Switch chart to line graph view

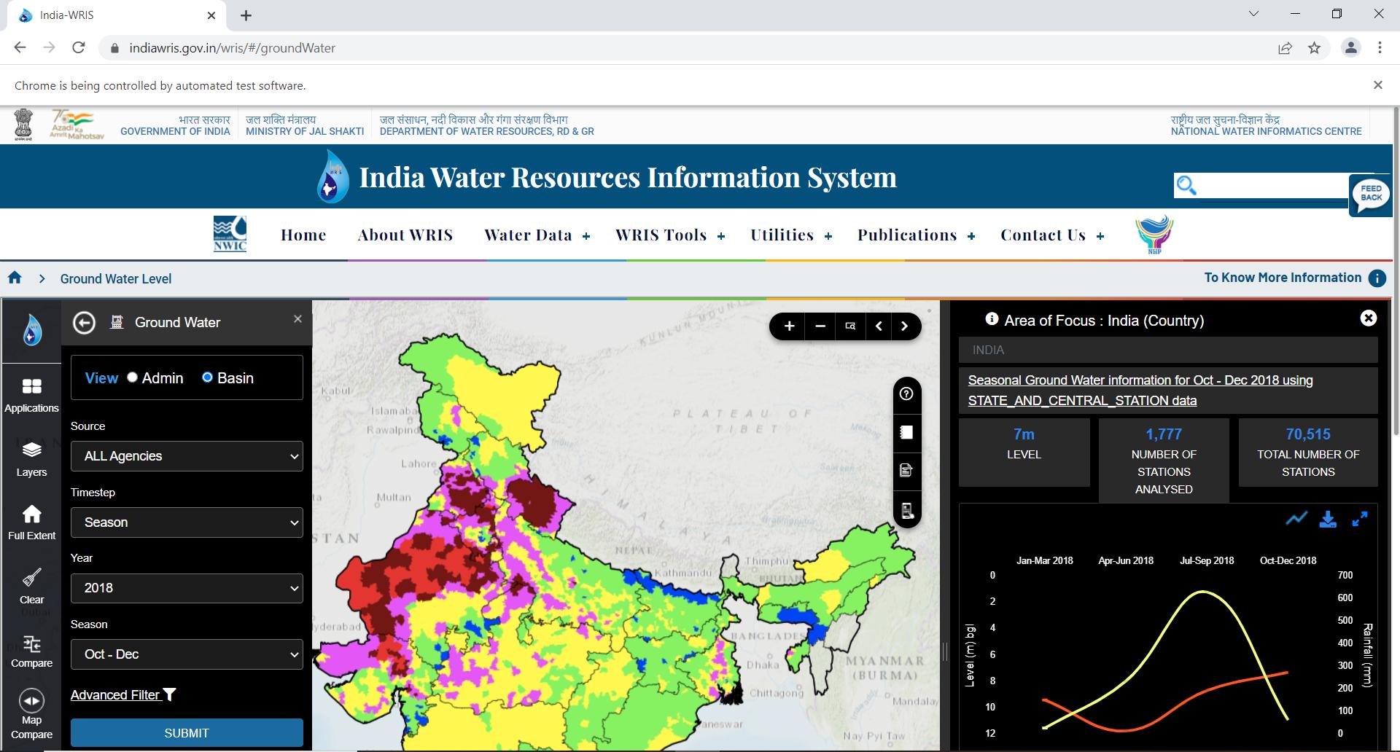(1296, 519)
